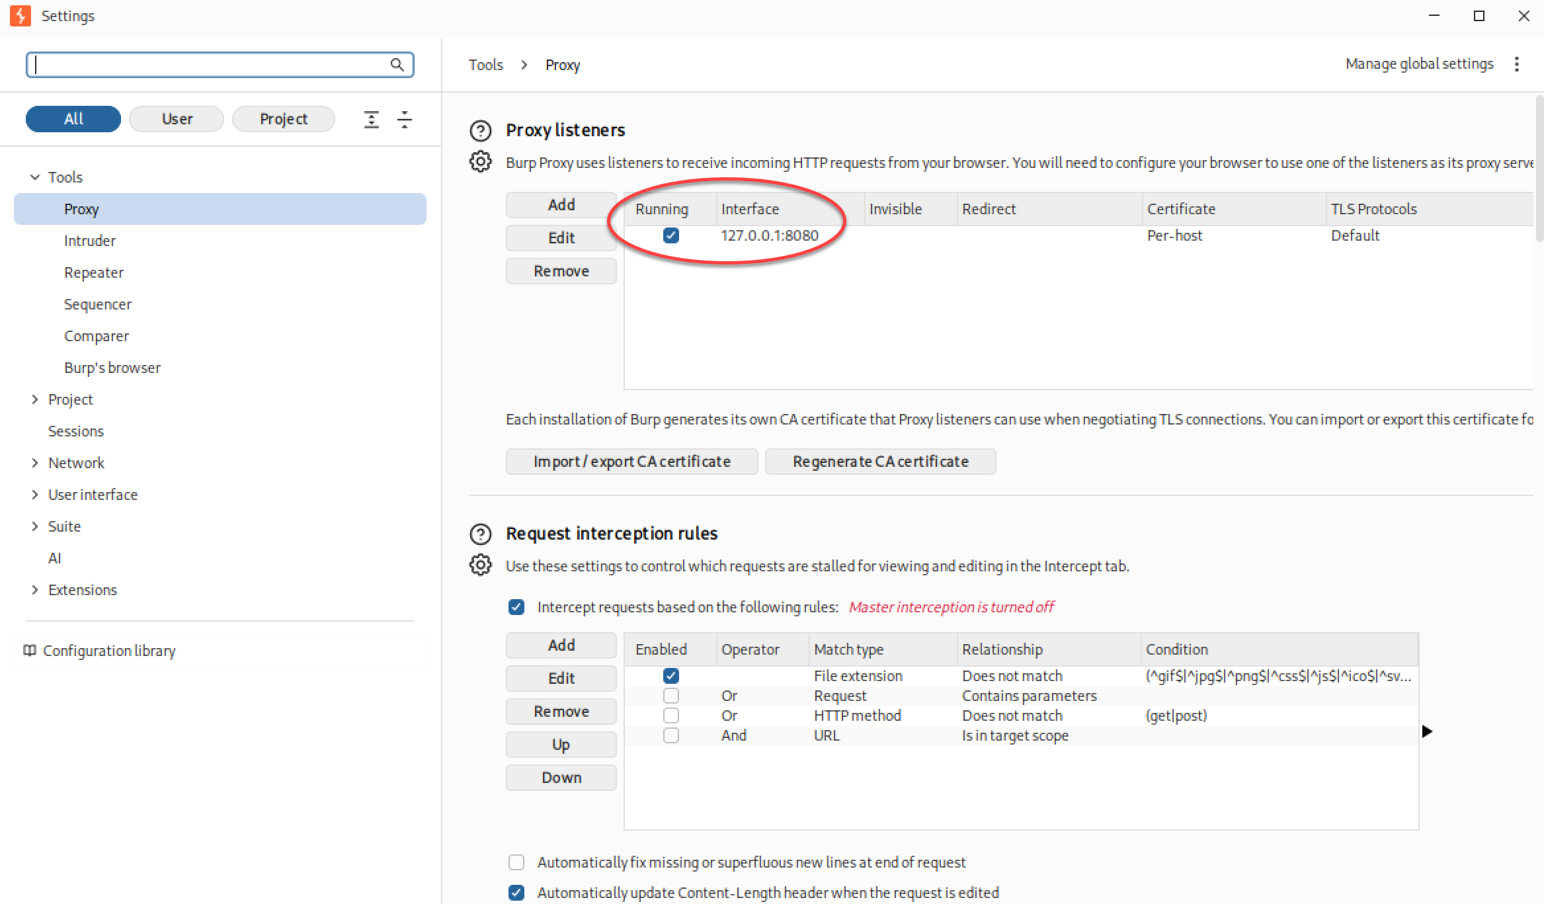Click Edit in interception rules
Image resolution: width=1544 pixels, height=904 pixels.
pyautogui.click(x=561, y=678)
